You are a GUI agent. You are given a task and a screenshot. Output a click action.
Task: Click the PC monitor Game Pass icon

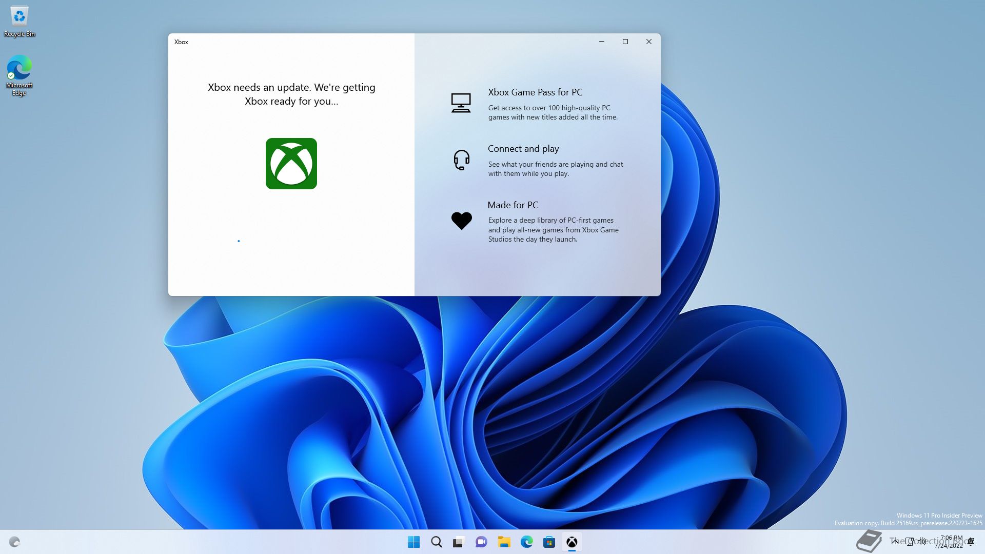(461, 103)
